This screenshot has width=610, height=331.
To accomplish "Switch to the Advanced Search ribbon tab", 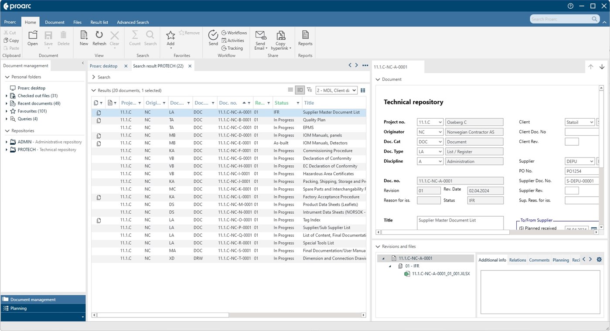I will 133,22.
